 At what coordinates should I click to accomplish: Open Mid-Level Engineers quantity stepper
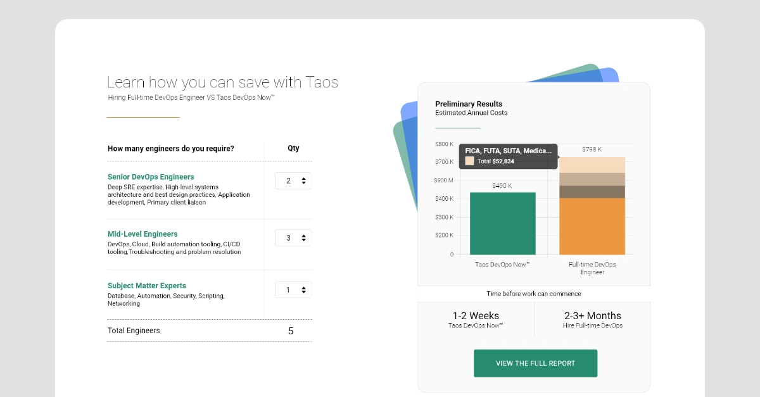[x=293, y=237]
